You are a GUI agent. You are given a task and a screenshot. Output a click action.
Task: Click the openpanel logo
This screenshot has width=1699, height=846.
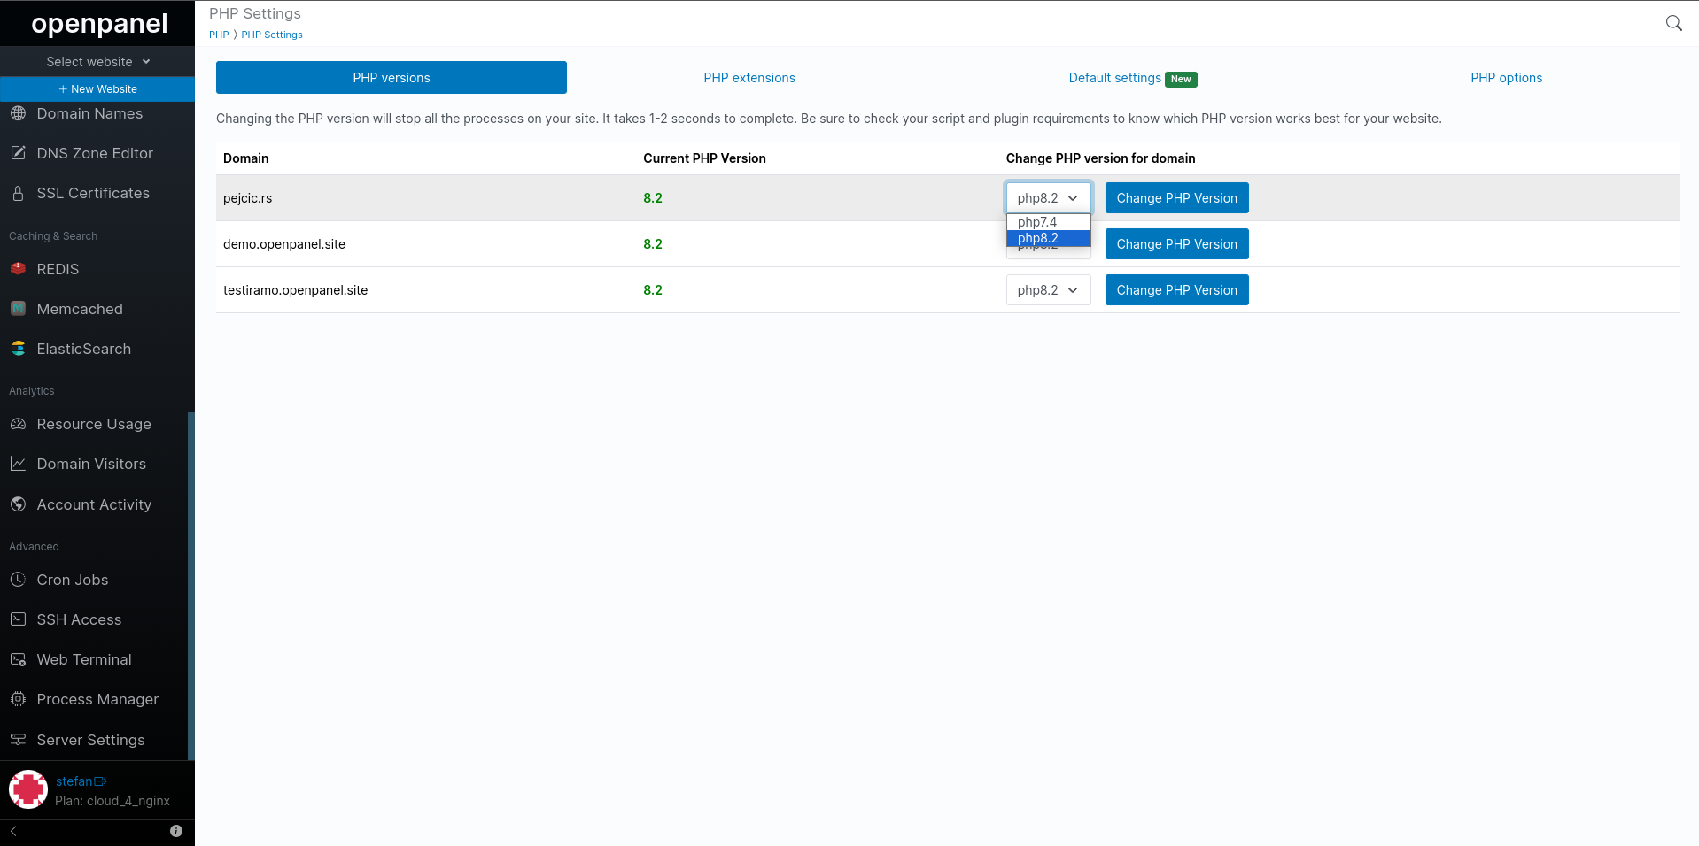pyautogui.click(x=99, y=24)
